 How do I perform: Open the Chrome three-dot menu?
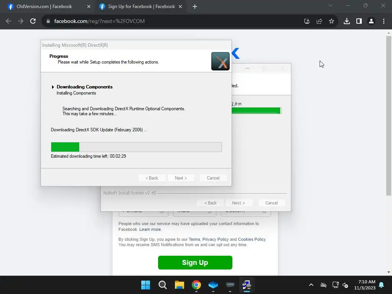tap(384, 21)
